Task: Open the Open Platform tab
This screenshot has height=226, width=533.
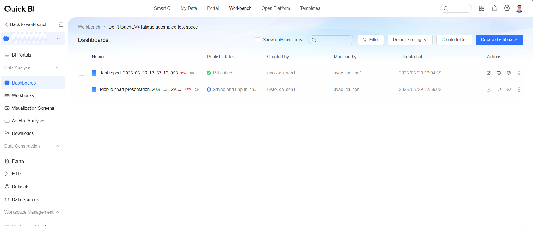Action: click(x=276, y=8)
